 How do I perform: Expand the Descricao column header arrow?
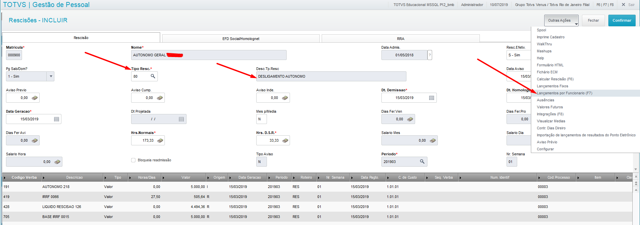(44, 178)
